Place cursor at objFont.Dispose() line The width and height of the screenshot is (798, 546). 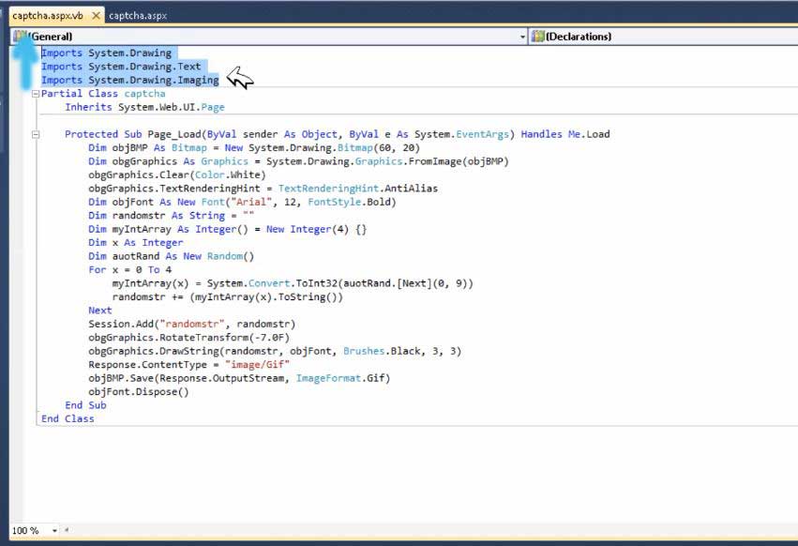pos(139,392)
